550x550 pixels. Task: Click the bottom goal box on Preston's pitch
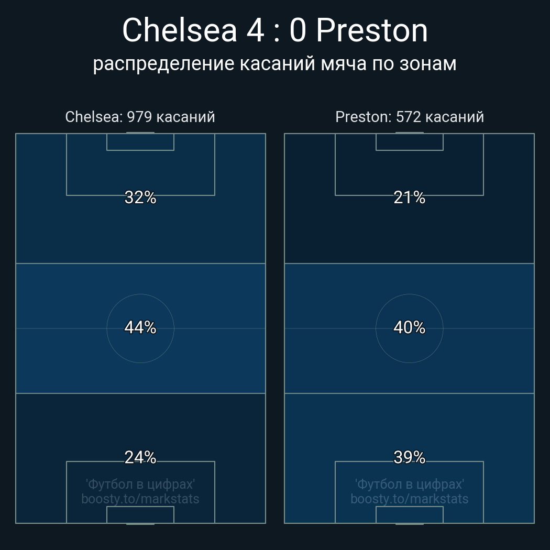(x=409, y=515)
